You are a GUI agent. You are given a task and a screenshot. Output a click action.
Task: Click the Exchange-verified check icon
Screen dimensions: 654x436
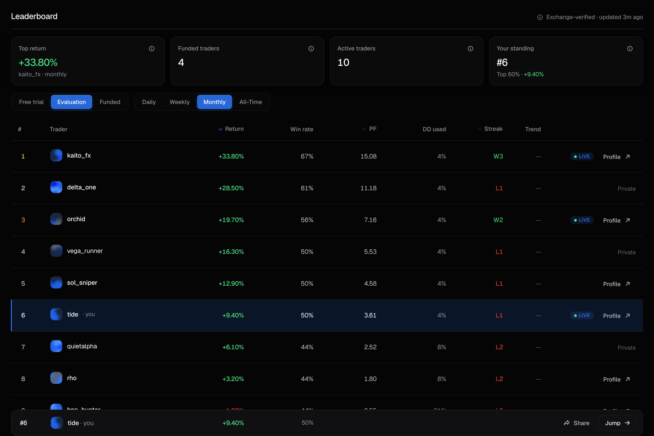click(540, 17)
